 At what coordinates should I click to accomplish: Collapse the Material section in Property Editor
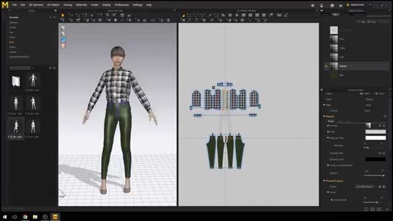(x=324, y=116)
